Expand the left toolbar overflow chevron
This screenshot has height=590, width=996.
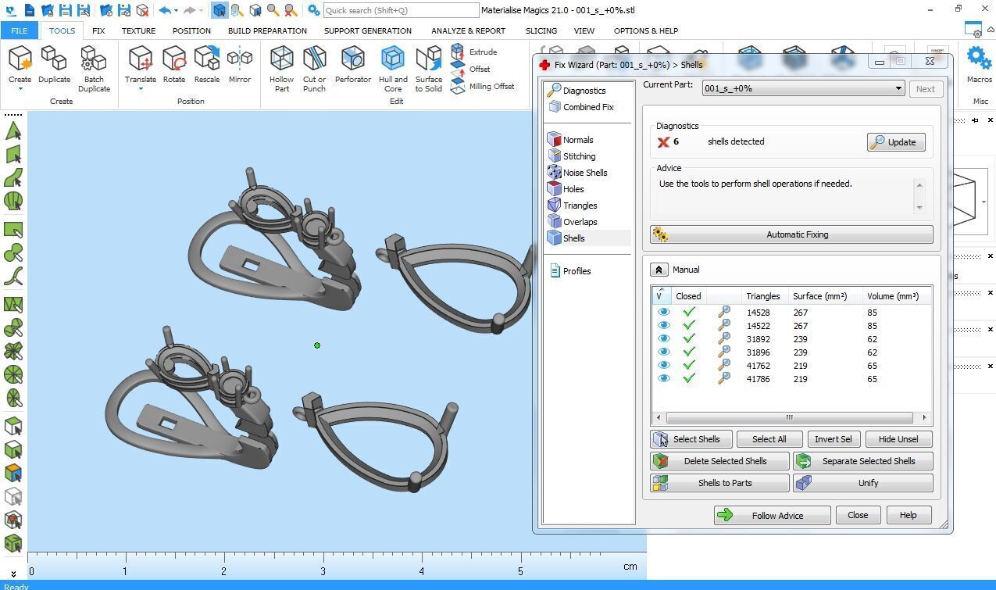(13, 574)
